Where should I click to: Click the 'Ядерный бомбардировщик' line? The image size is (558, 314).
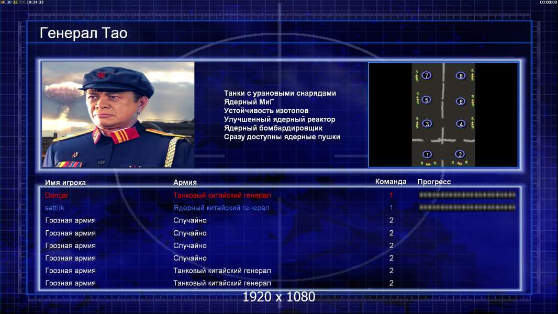tap(273, 128)
